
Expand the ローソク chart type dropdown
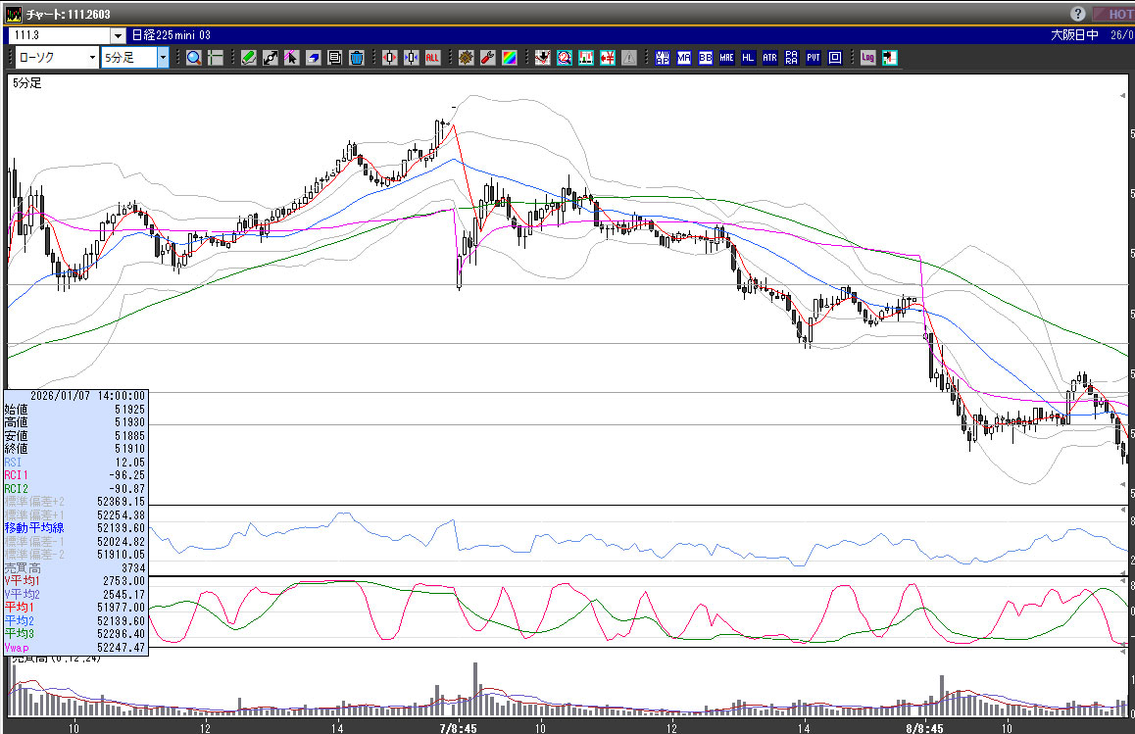[92, 58]
